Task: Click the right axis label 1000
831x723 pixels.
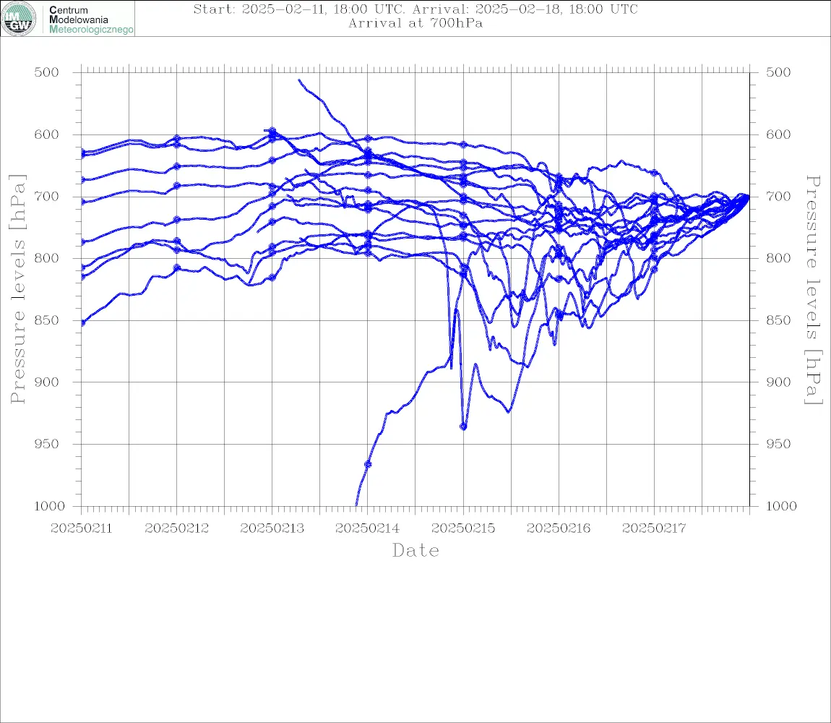Action: (x=782, y=506)
